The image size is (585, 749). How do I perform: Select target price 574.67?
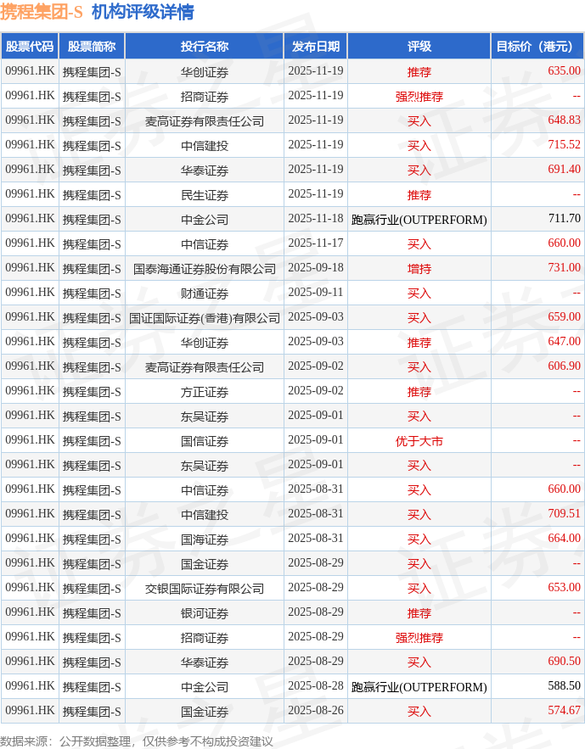pyautogui.click(x=564, y=710)
